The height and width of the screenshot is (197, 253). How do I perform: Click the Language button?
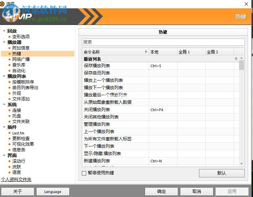point(53,192)
